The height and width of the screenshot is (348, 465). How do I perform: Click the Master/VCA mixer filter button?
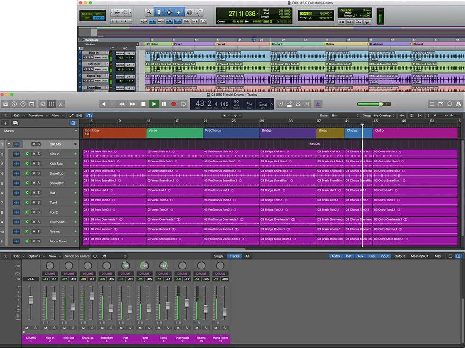tap(420, 256)
